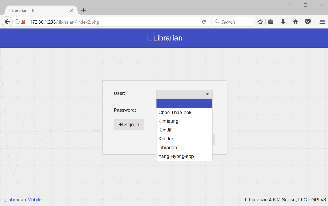The image size is (328, 206).
Task: Close the I, Librarian 4.6 tab
Action: coord(71,10)
